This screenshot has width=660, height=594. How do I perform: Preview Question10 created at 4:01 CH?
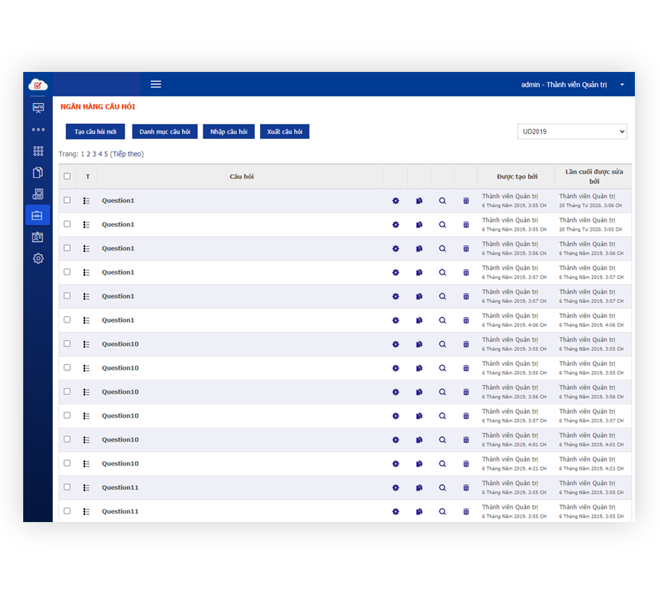coord(442,440)
